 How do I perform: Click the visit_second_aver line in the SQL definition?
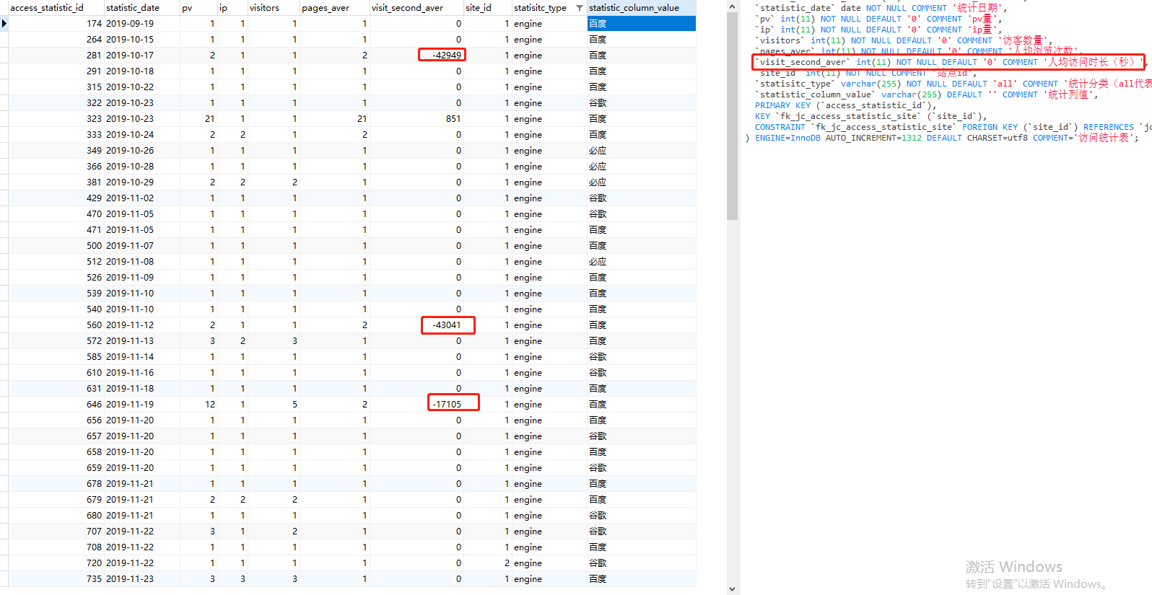[x=947, y=62]
